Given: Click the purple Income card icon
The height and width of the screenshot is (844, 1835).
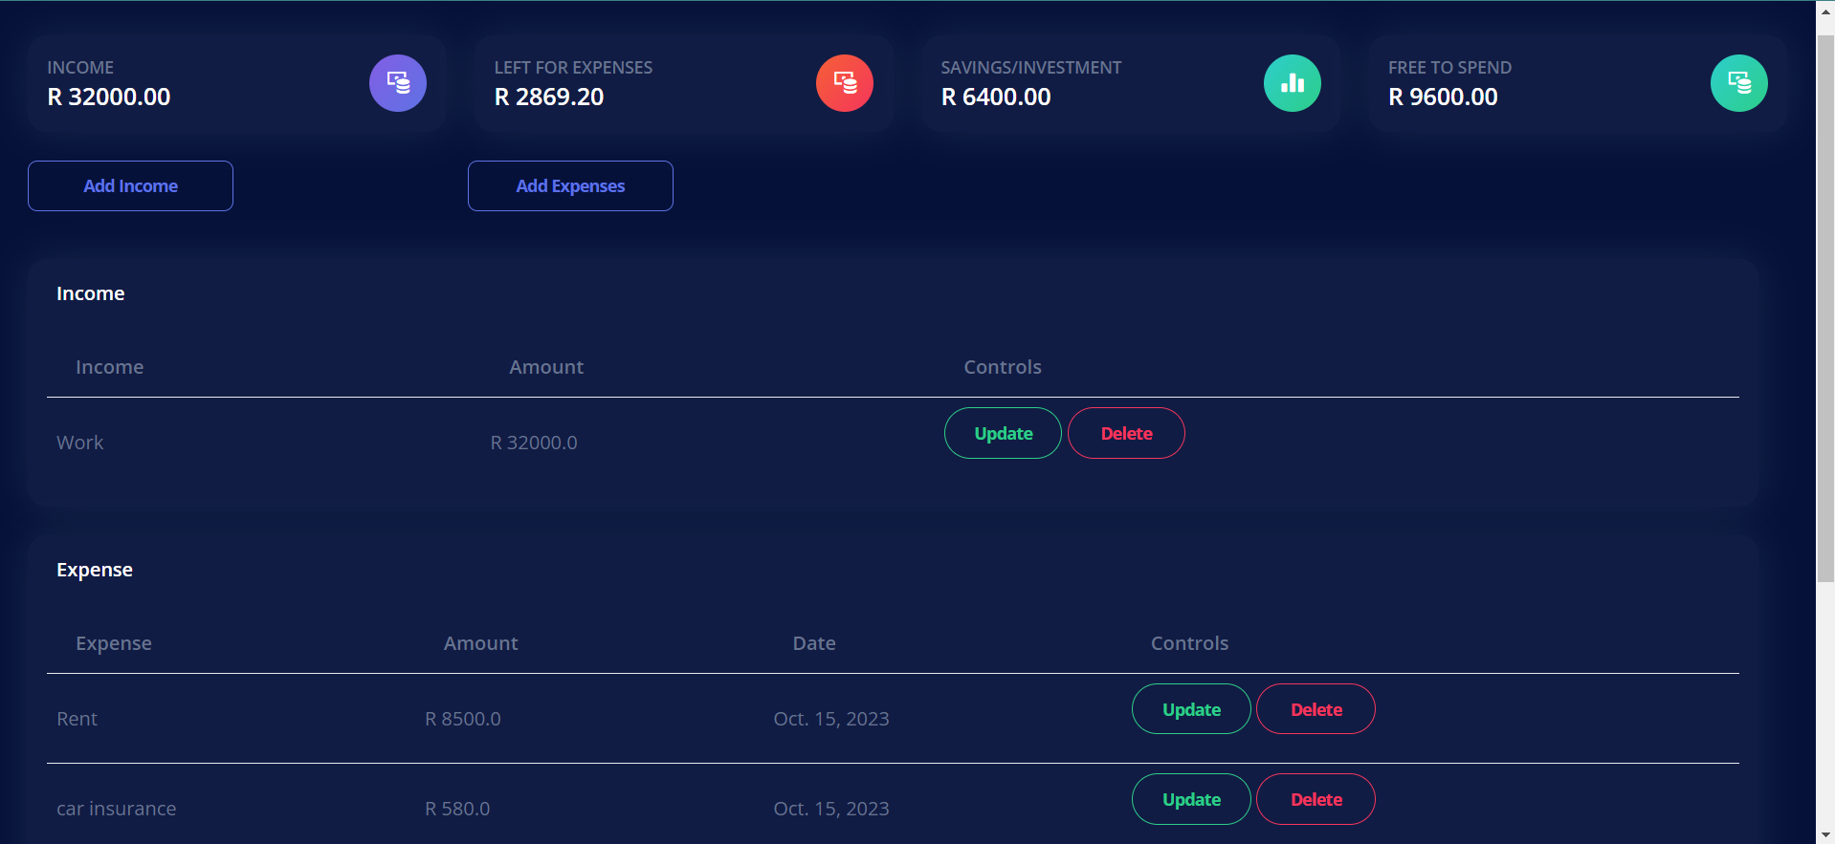Looking at the screenshot, I should pyautogui.click(x=398, y=83).
